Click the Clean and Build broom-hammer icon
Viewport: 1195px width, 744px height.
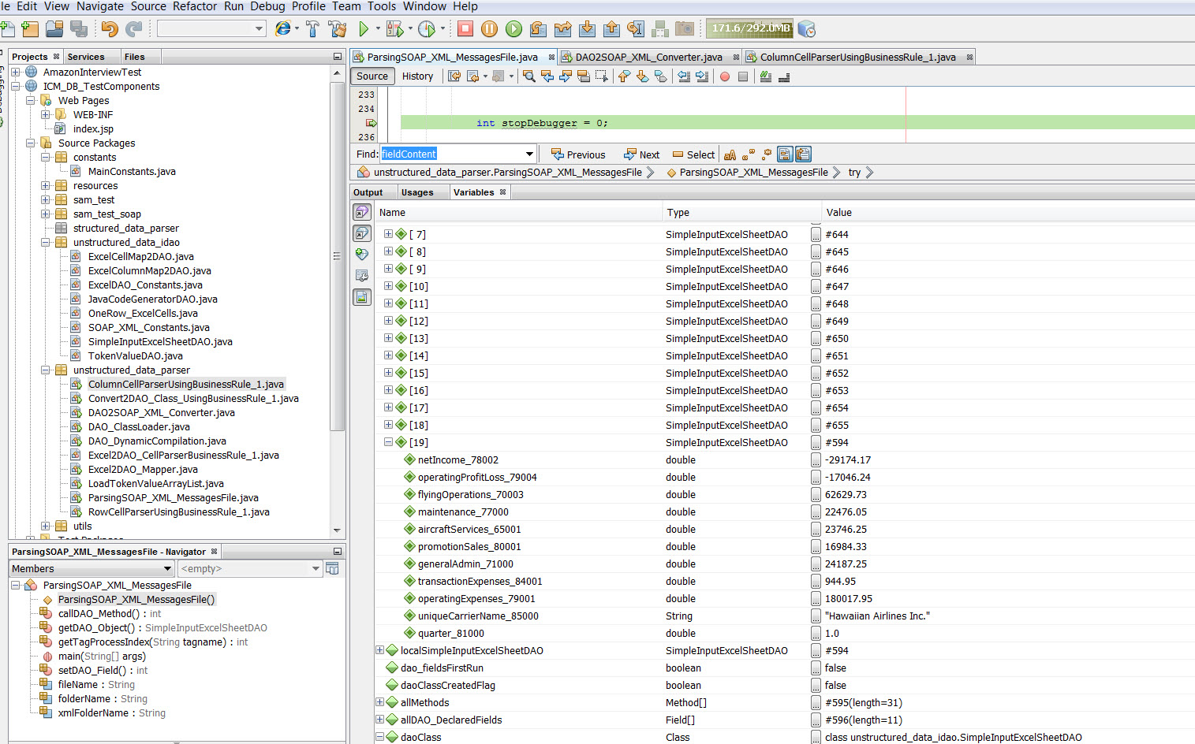coord(338,29)
